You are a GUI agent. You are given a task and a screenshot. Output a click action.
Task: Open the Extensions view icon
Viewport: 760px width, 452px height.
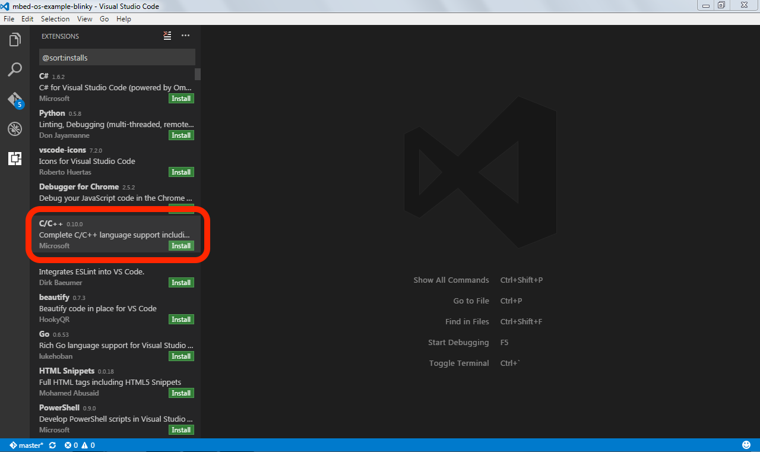coord(15,159)
